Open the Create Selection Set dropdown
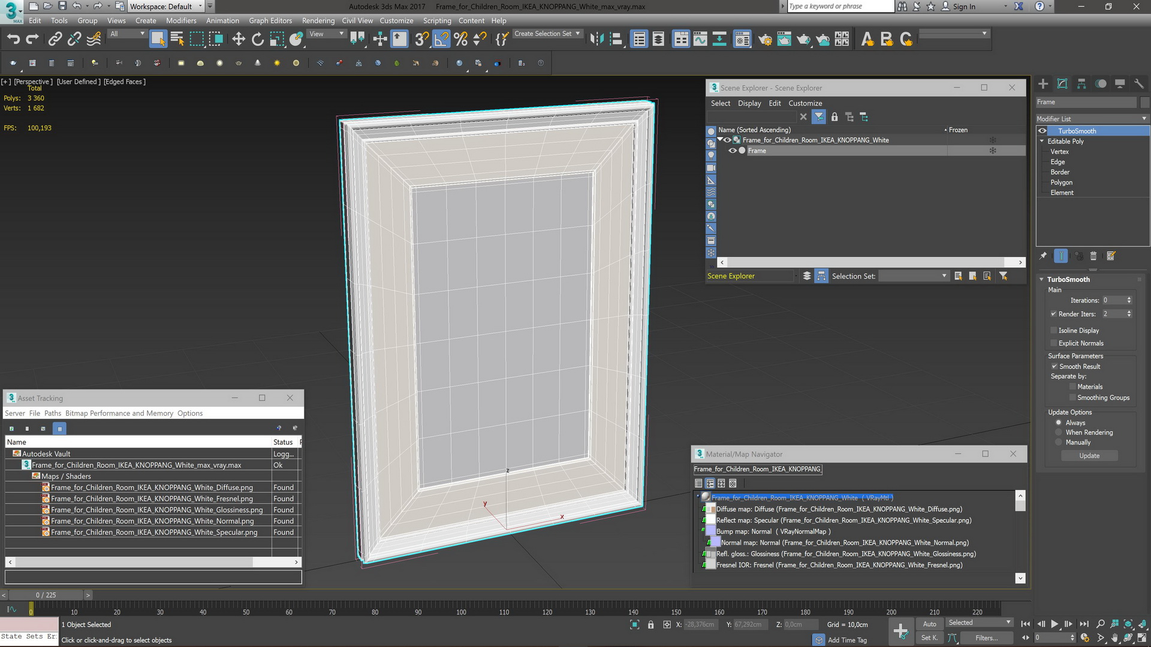The height and width of the screenshot is (647, 1151). point(547,34)
